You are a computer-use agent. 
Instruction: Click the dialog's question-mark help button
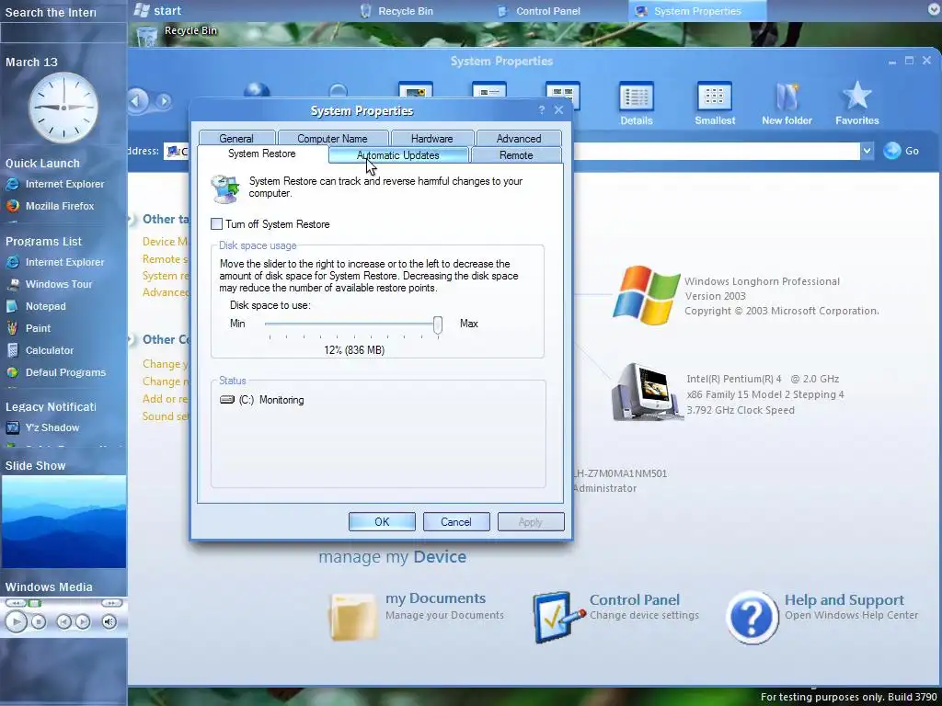point(541,110)
